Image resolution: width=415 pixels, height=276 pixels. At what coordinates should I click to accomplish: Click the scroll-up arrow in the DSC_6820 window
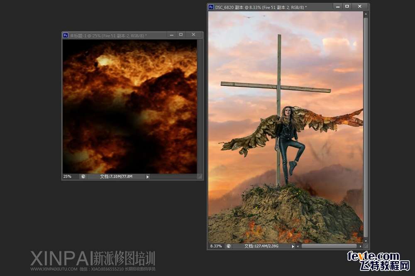(x=366, y=14)
